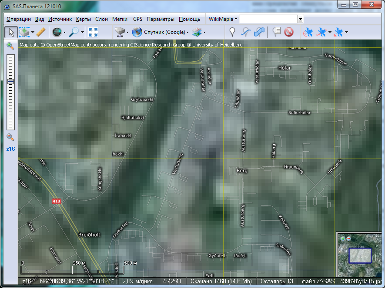385x288 pixels.
Task: Expand the layers dropdown arrow
Action: pyautogui.click(x=204, y=32)
